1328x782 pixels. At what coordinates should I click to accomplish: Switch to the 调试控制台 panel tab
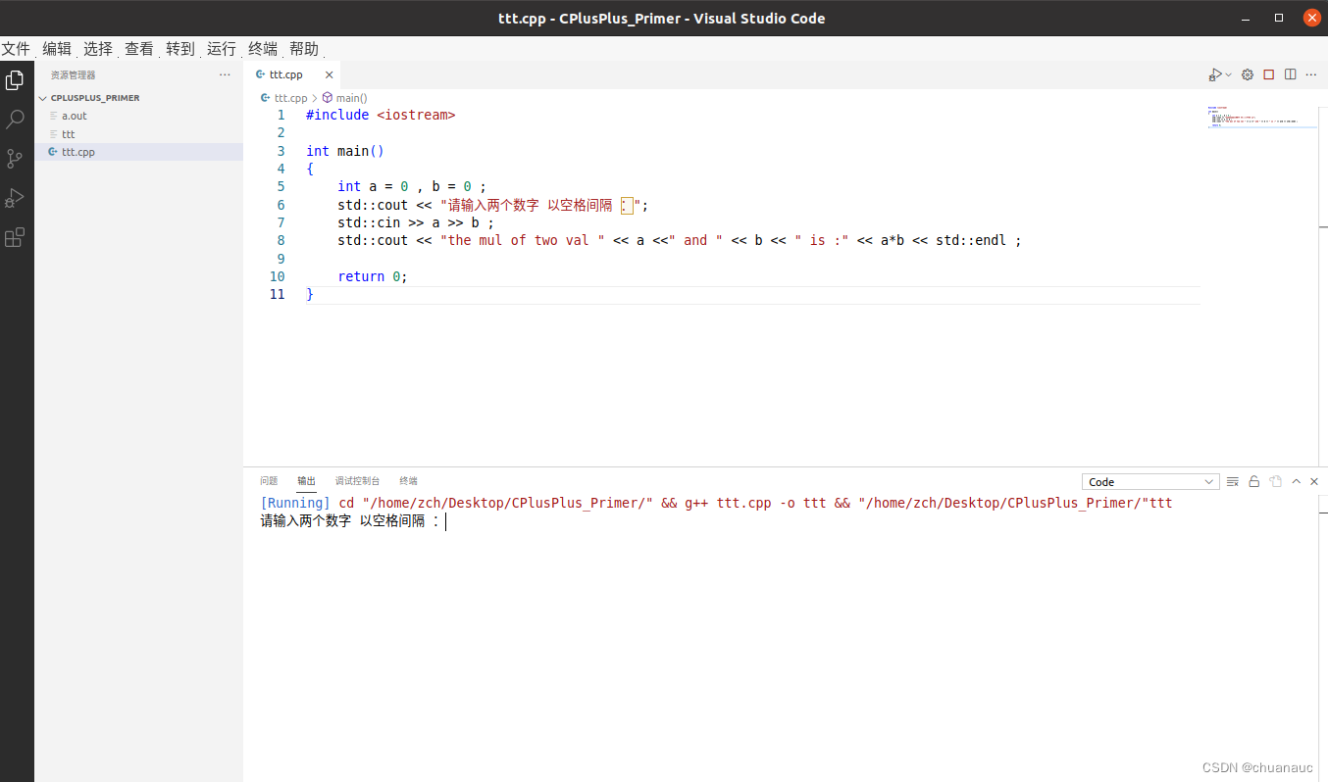click(x=357, y=481)
